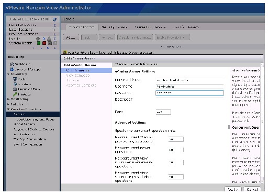Viewport: 269px width, 195px height.
Task: Click the Dashboard icon in Inventory panel
Action: coord(12,64)
